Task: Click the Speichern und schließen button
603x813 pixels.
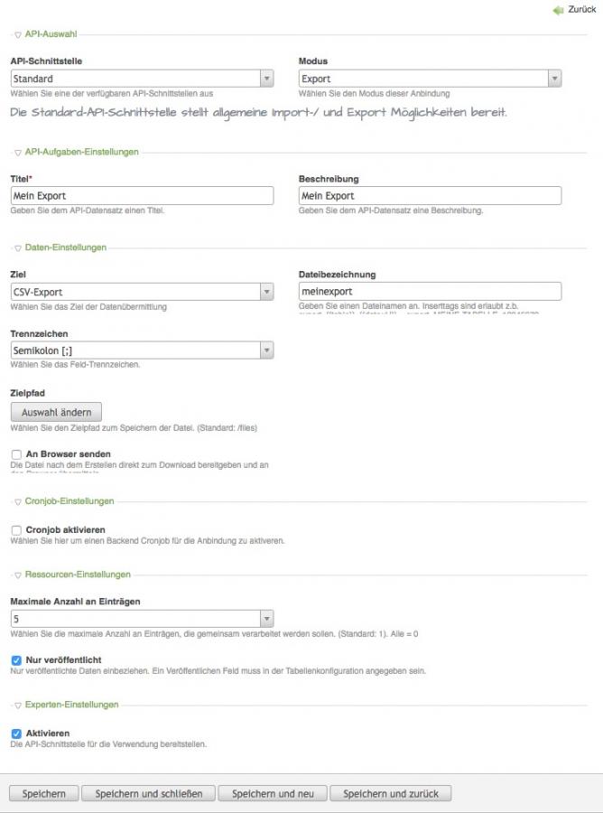Action: [x=149, y=793]
